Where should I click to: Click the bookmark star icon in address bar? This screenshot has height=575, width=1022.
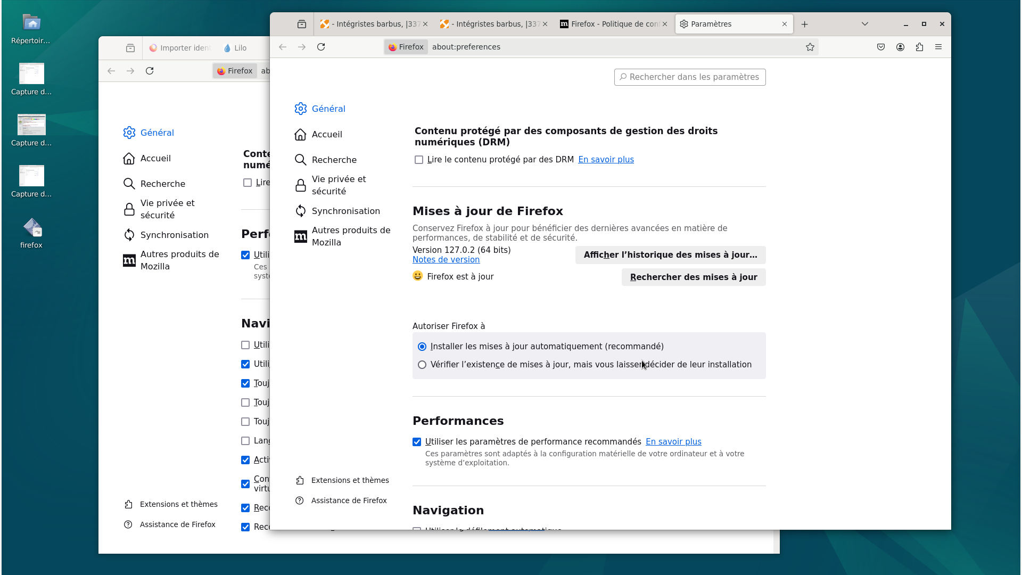810,47
